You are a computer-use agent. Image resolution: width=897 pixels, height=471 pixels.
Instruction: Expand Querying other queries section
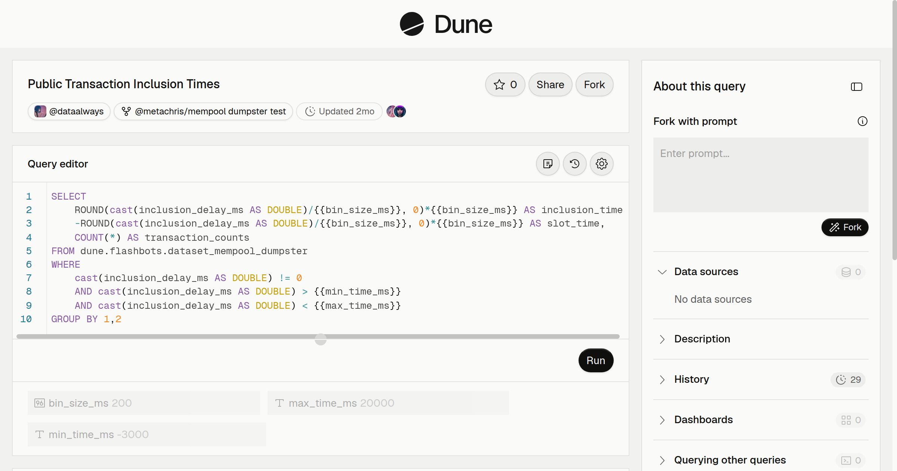pos(662,460)
